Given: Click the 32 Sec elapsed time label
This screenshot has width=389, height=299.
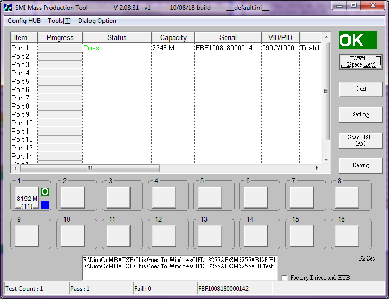Looking at the screenshot, I should pos(367,258).
